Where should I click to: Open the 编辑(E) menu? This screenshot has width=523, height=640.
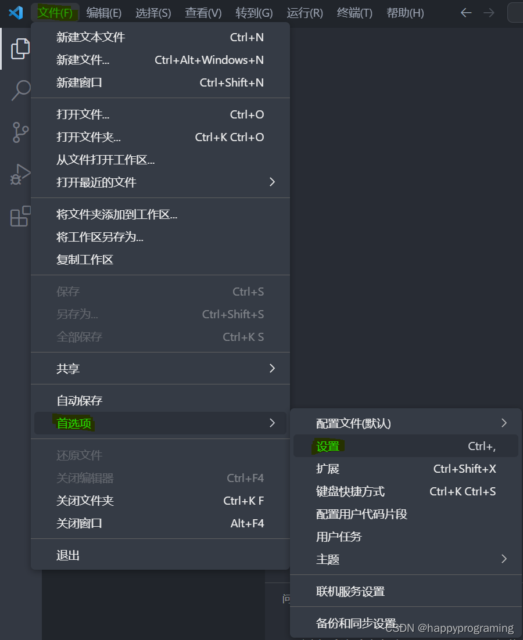click(103, 12)
